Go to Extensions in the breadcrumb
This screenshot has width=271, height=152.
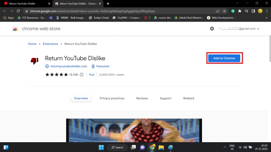click(50, 44)
